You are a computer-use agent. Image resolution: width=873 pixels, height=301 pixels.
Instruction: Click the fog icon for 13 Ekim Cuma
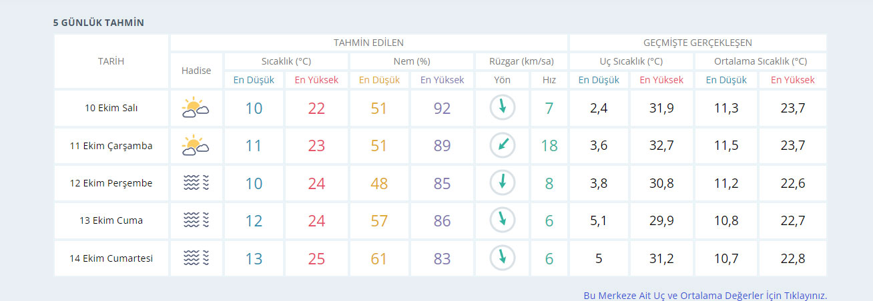click(196, 220)
